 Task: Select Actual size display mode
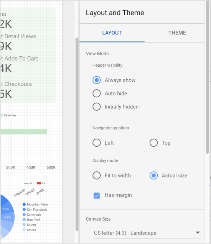[154, 175]
